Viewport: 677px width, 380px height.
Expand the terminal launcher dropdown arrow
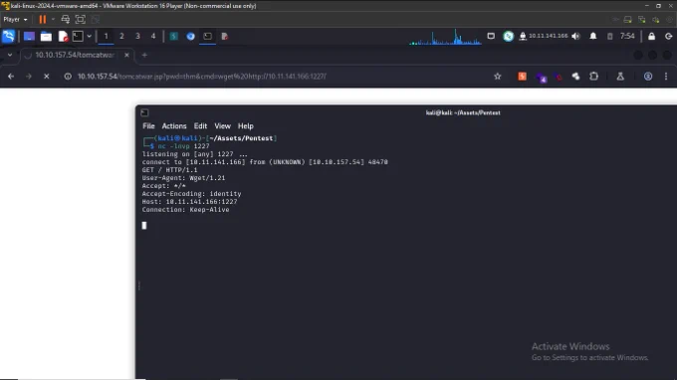tap(89, 36)
